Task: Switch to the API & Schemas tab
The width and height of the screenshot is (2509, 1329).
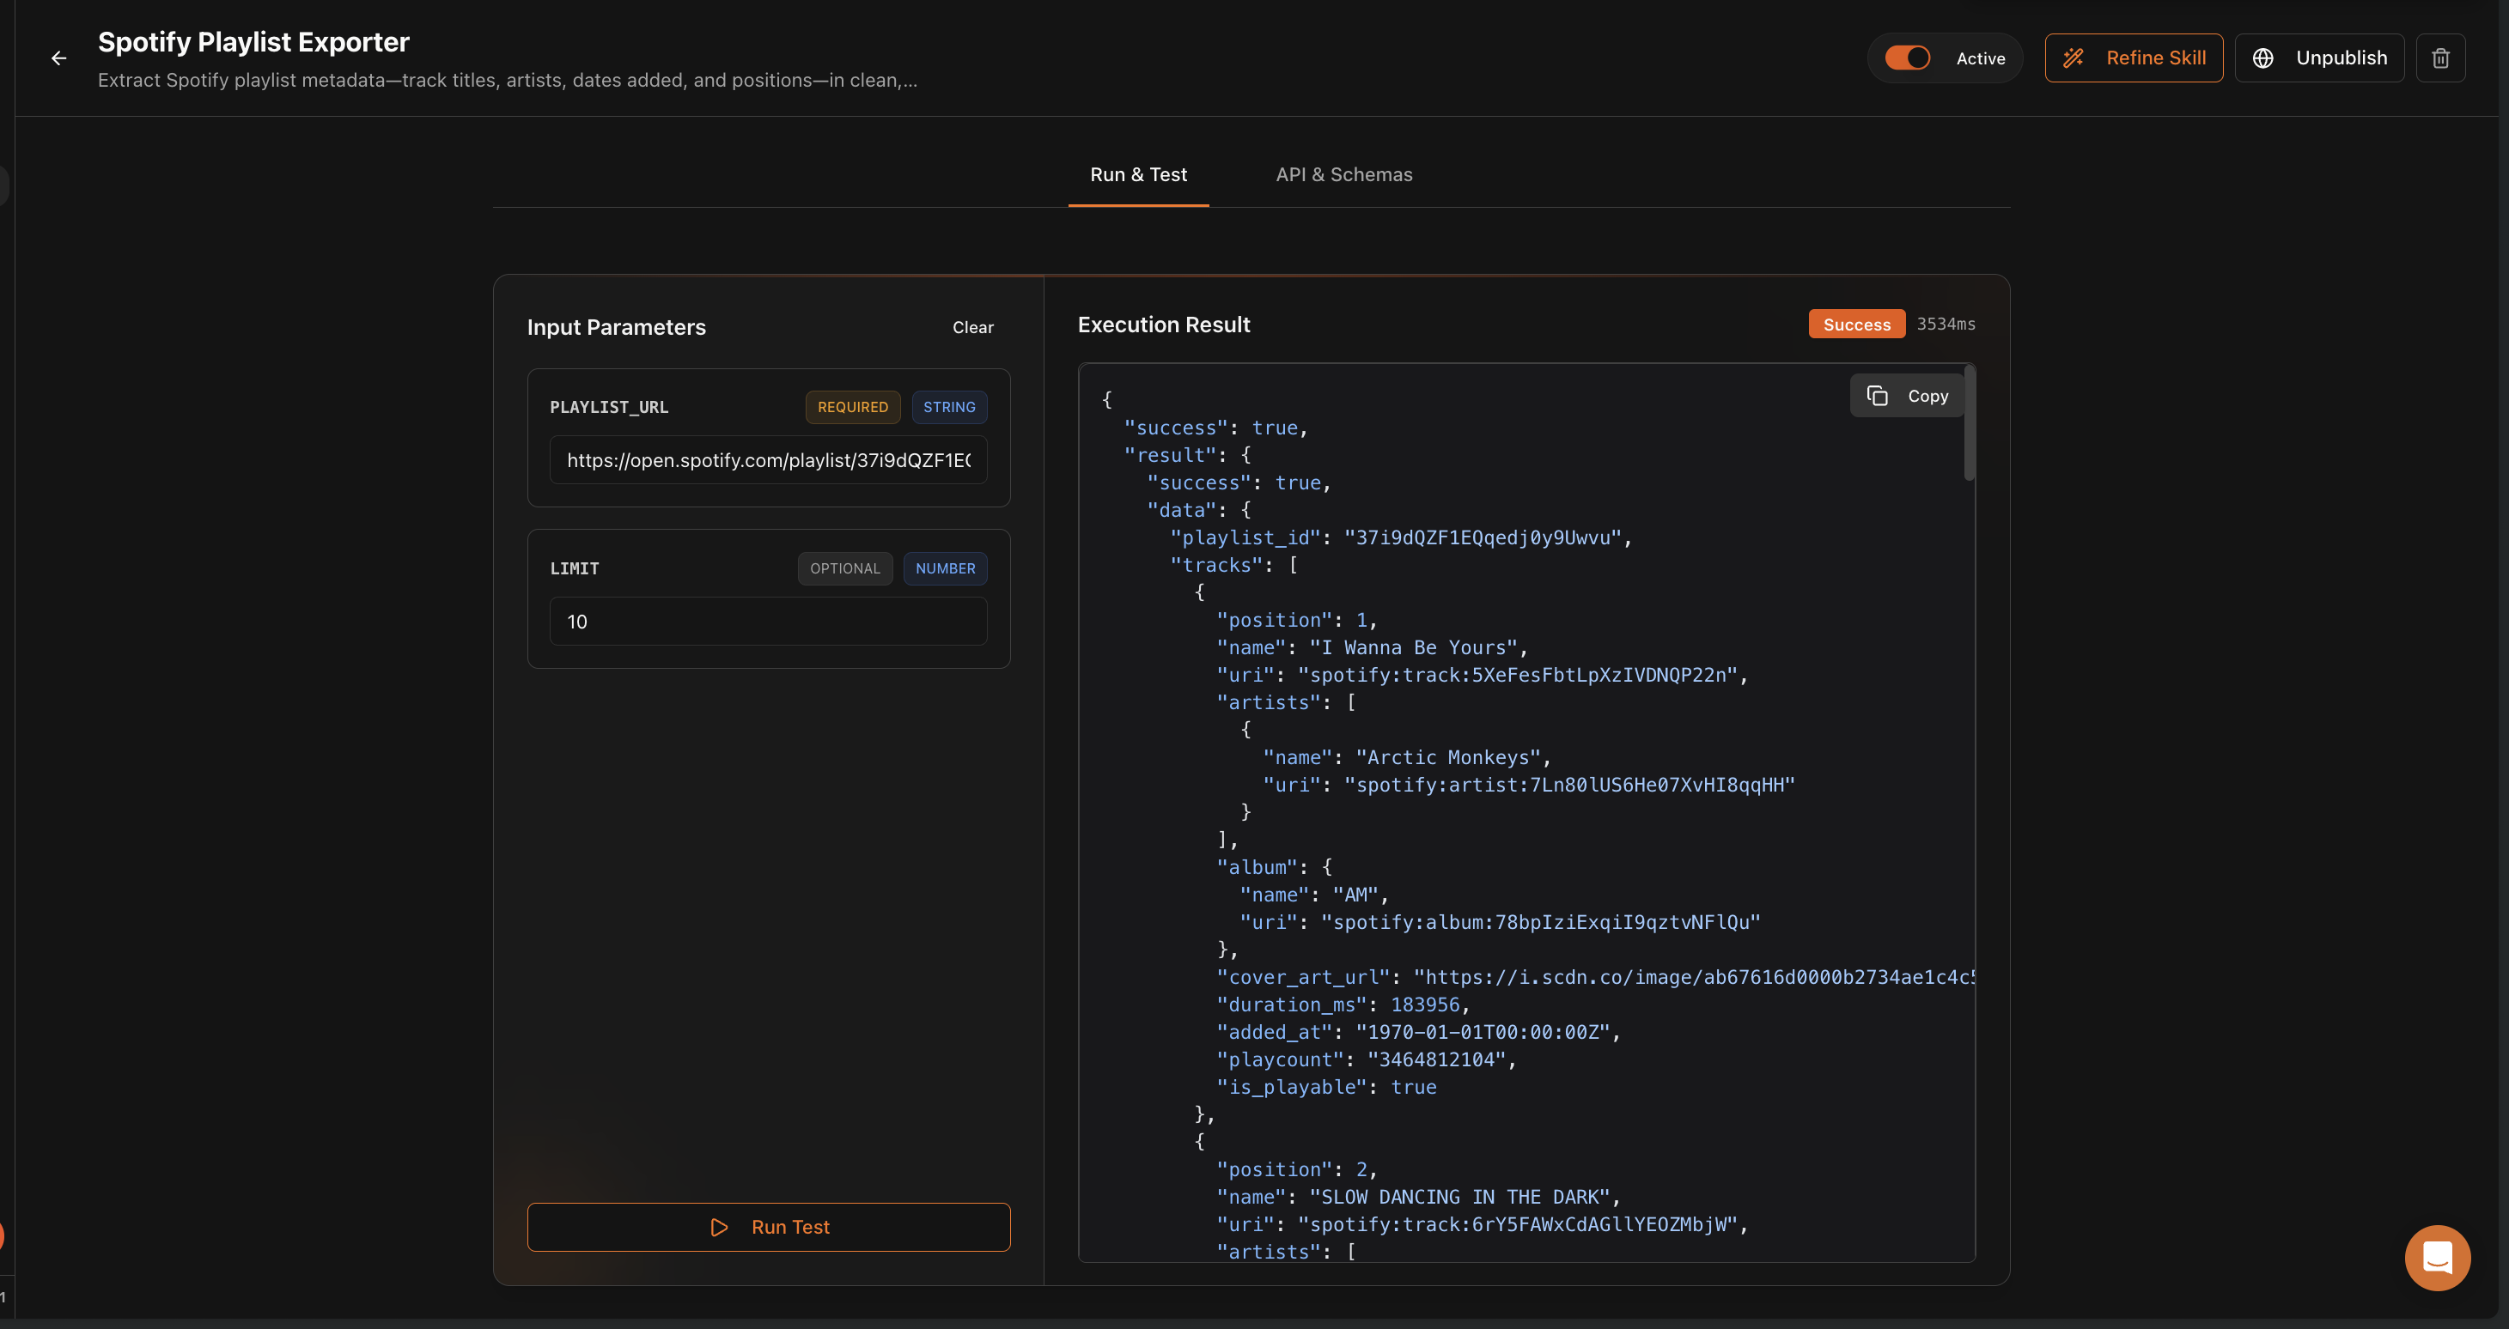Action: [1345, 174]
